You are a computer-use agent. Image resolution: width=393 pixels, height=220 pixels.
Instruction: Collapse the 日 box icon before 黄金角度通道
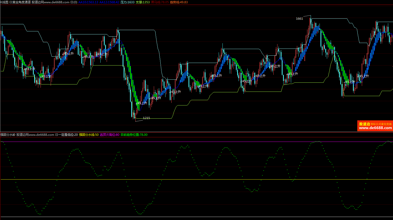11,2
